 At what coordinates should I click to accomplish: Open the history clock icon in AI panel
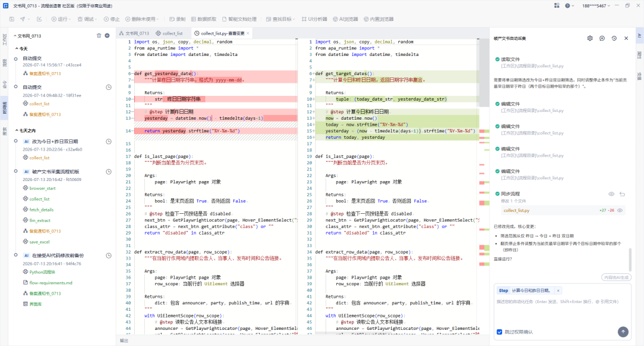click(614, 38)
